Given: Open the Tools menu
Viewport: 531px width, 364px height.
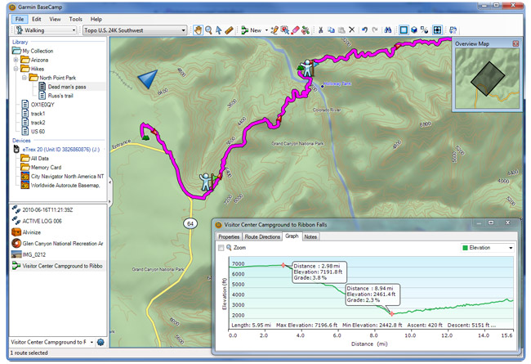Looking at the screenshot, I should 75,20.
